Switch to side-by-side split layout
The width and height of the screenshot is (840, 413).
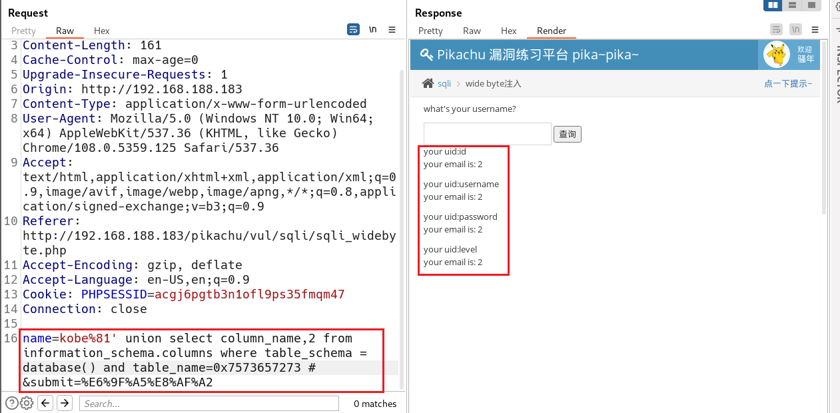[x=773, y=5]
